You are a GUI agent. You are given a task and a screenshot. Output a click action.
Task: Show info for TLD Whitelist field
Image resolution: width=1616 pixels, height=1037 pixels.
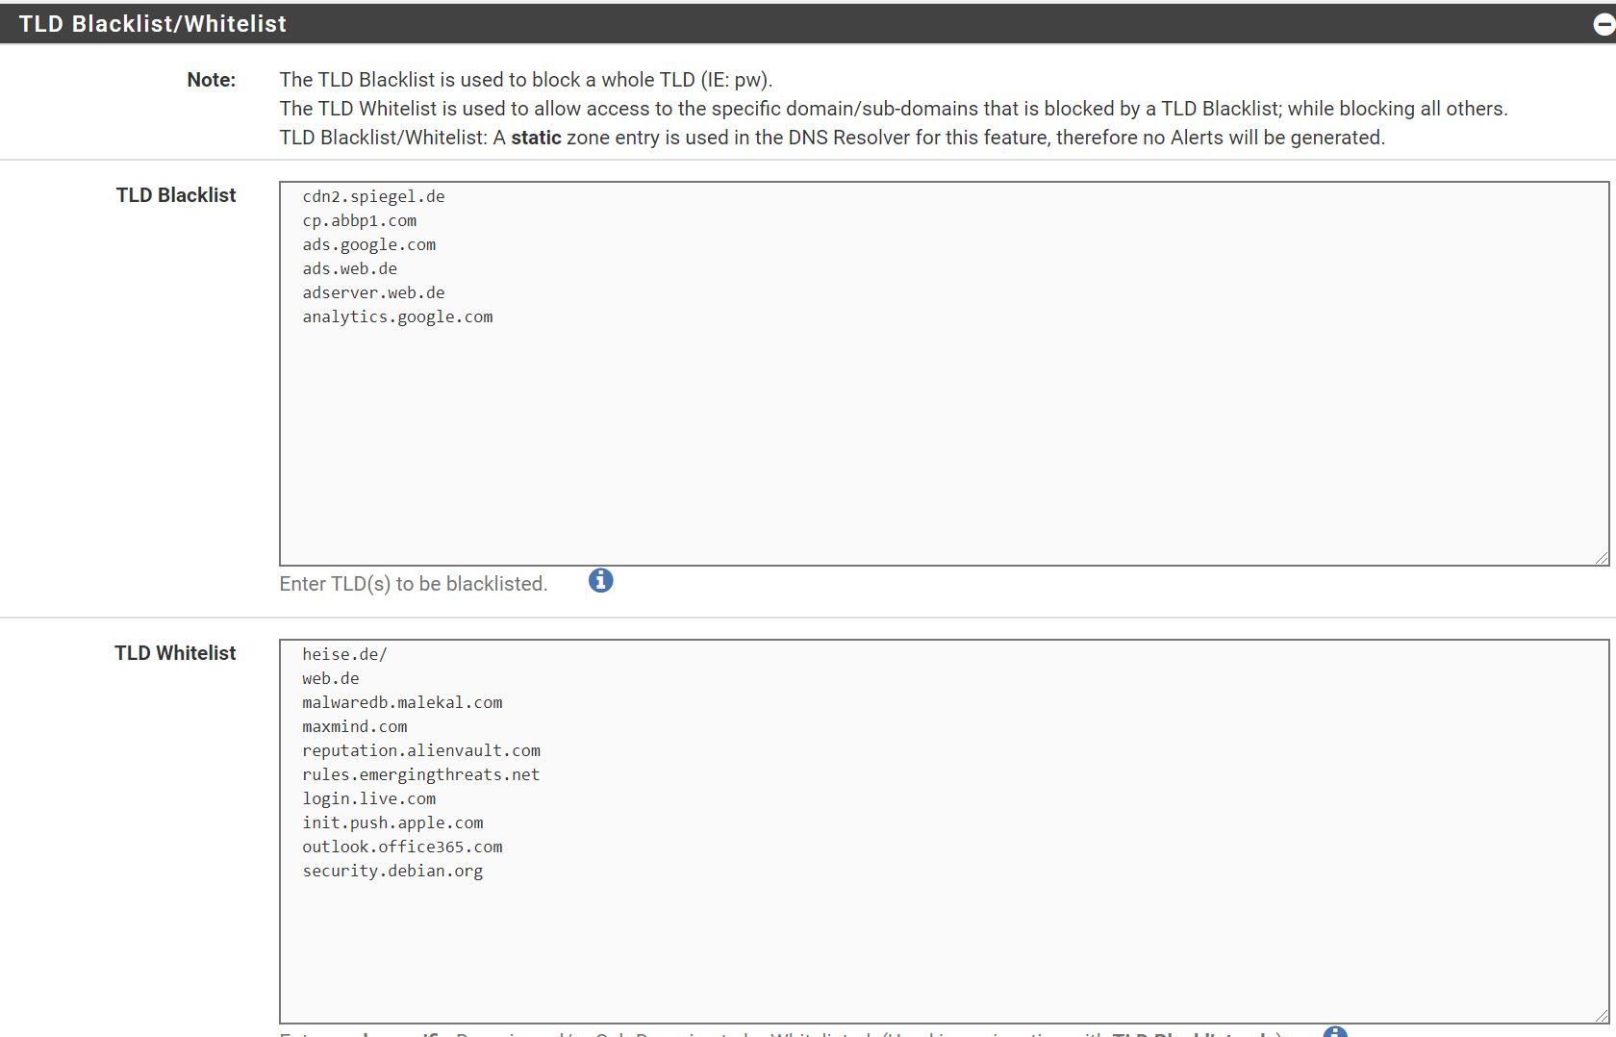(1335, 1032)
